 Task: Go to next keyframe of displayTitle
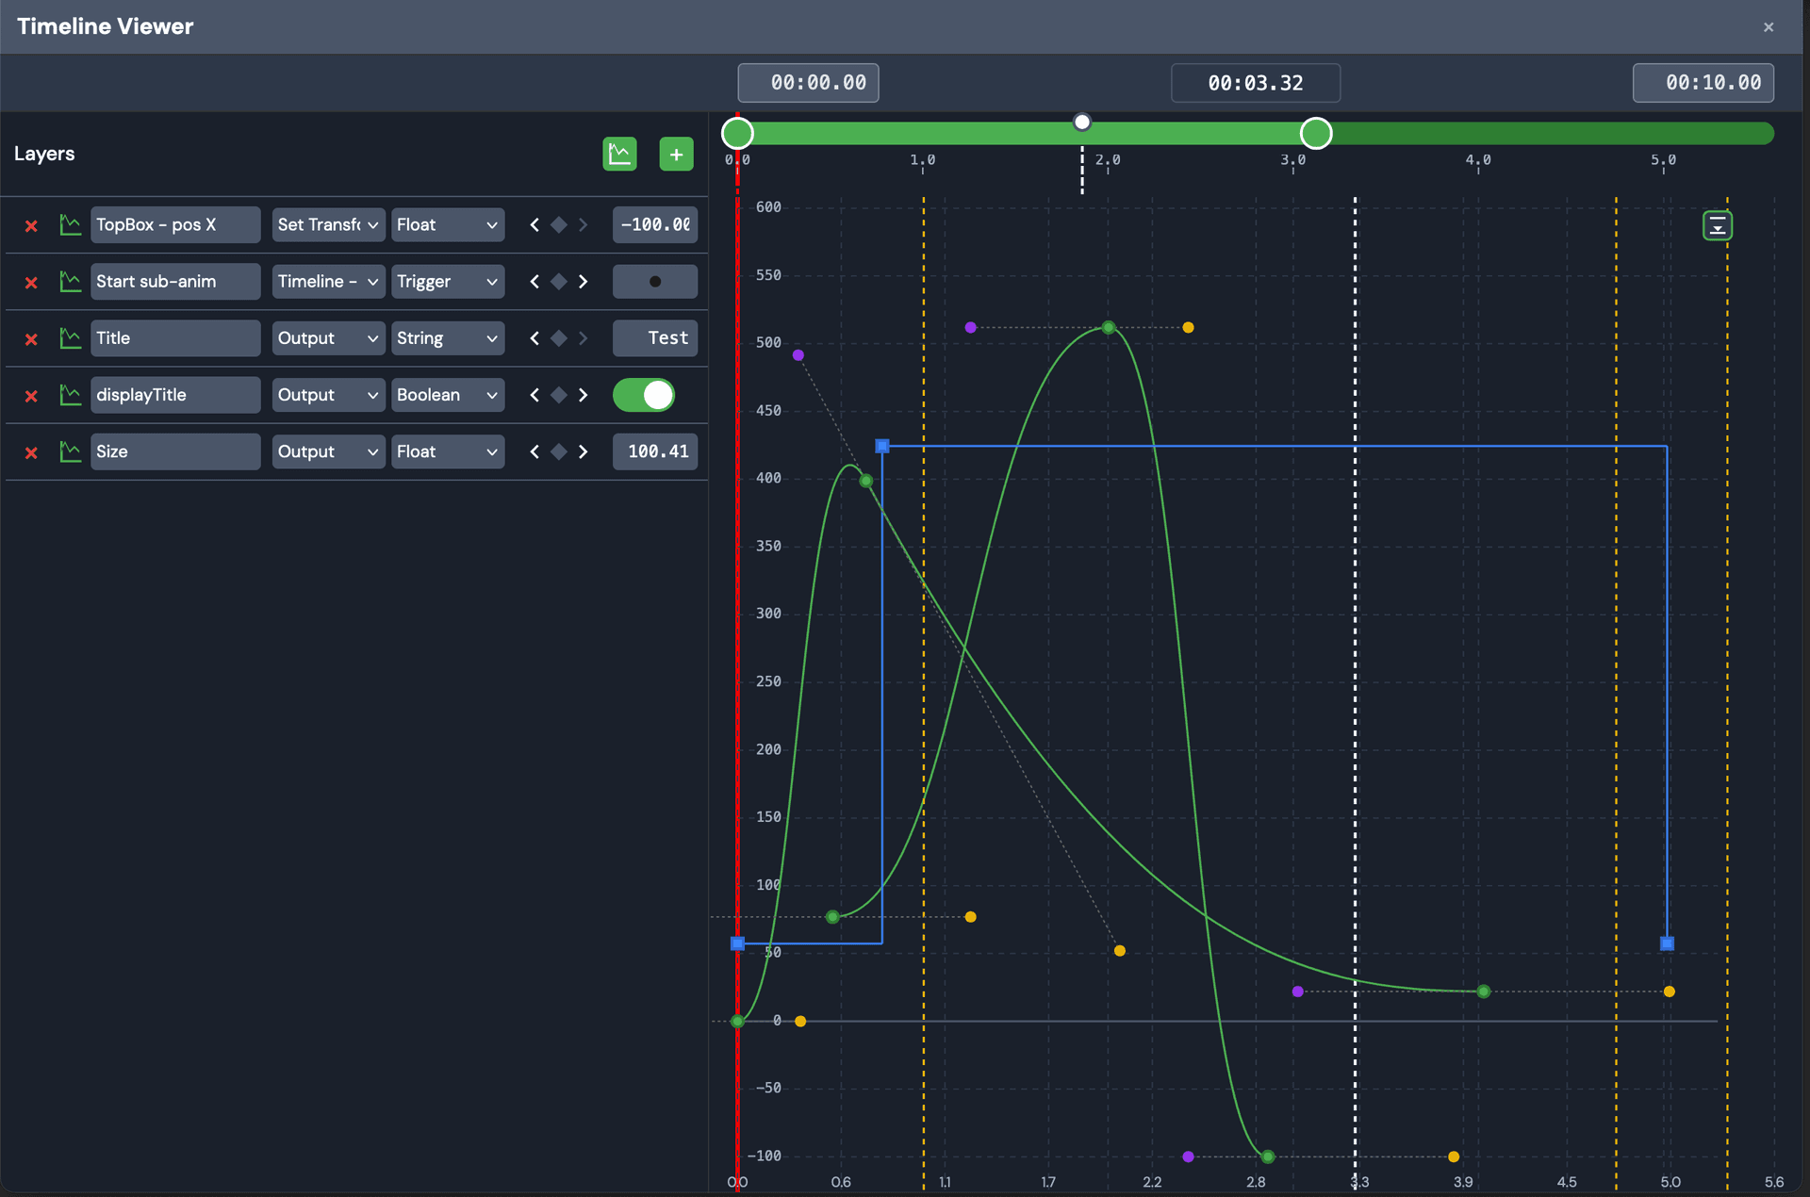[x=584, y=394]
